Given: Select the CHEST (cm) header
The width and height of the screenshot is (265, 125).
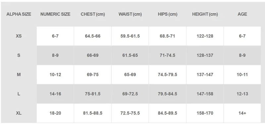Looking at the screenshot, I should click(x=93, y=14).
